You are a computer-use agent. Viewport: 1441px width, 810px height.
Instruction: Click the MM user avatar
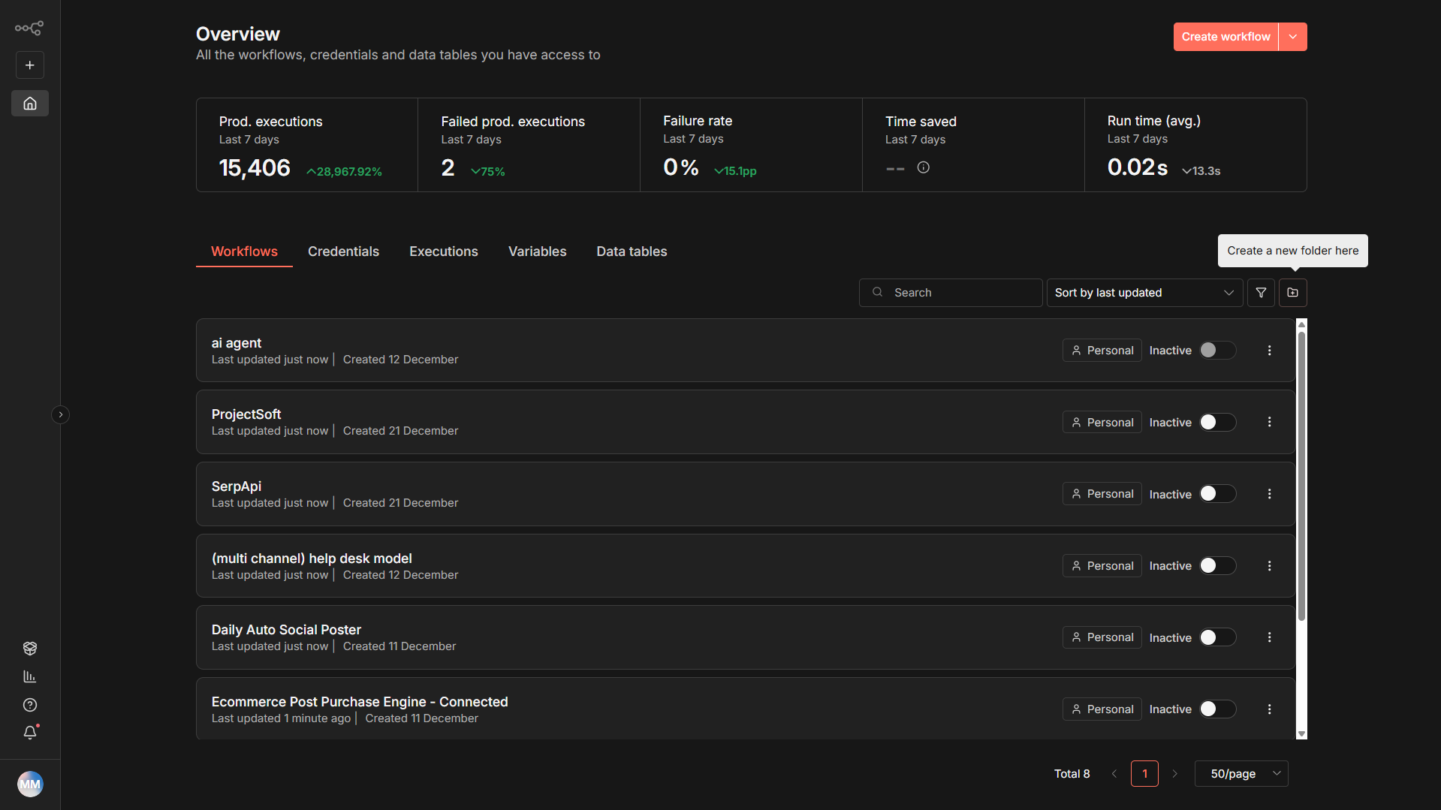click(x=30, y=784)
